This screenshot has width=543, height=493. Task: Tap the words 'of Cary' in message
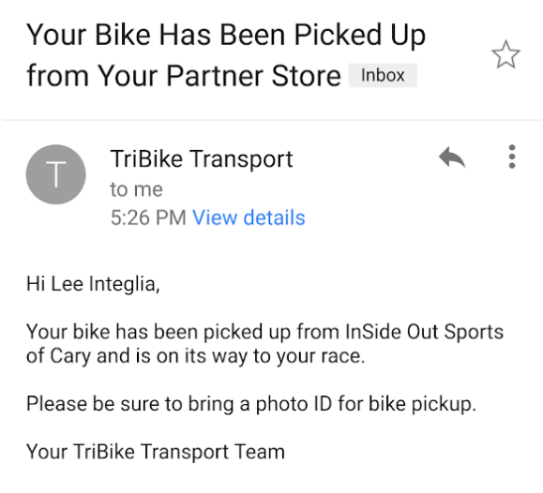(x=58, y=356)
